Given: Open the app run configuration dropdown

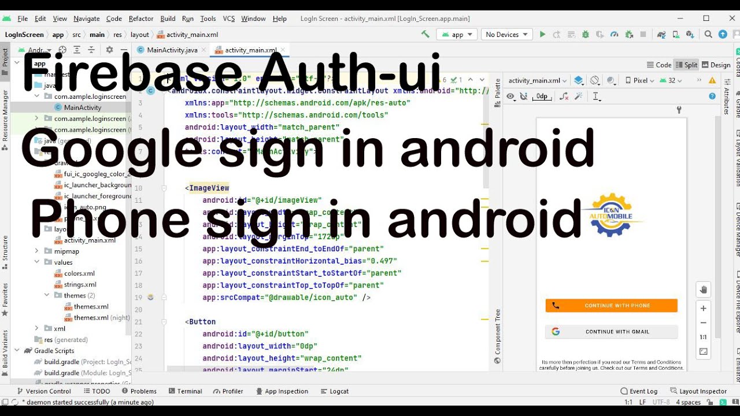Looking at the screenshot, I should click(x=457, y=34).
